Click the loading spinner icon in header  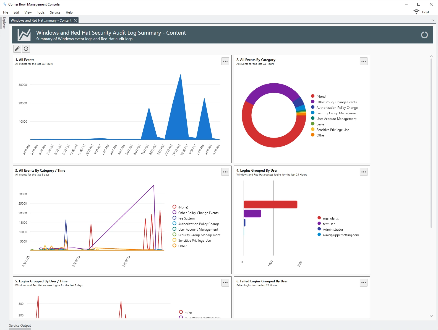click(424, 35)
